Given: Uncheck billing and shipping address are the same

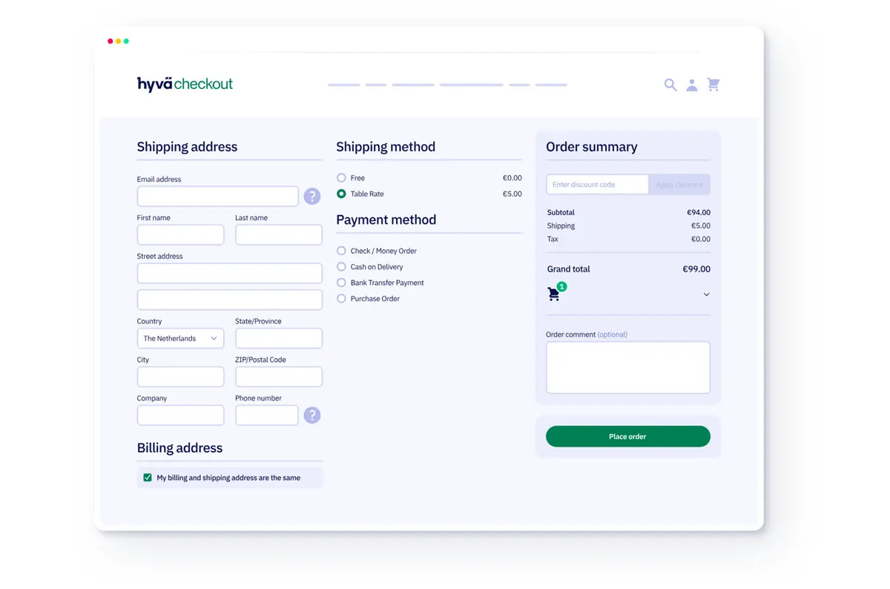Looking at the screenshot, I should [148, 478].
